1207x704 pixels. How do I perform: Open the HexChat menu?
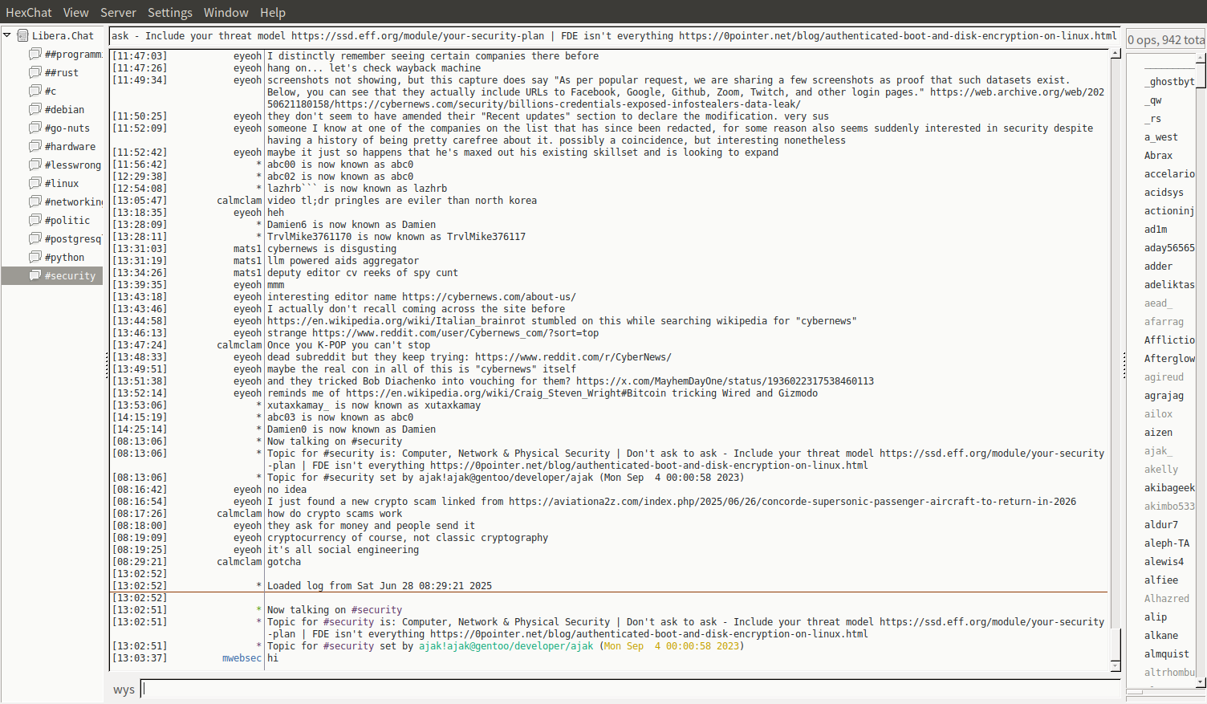[28, 12]
